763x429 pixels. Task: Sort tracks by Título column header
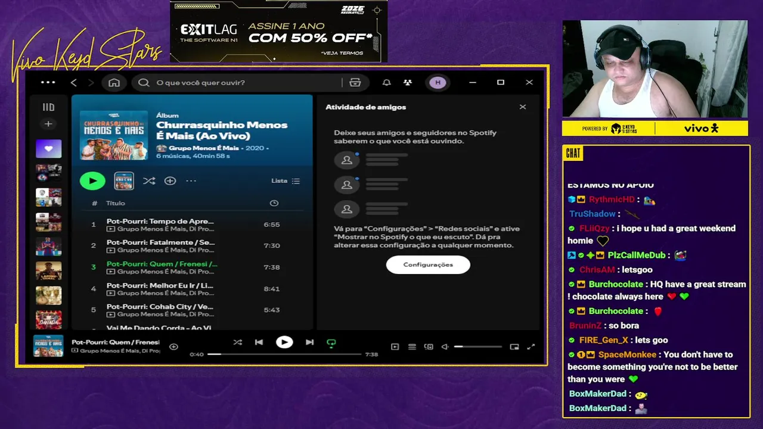[x=116, y=203]
